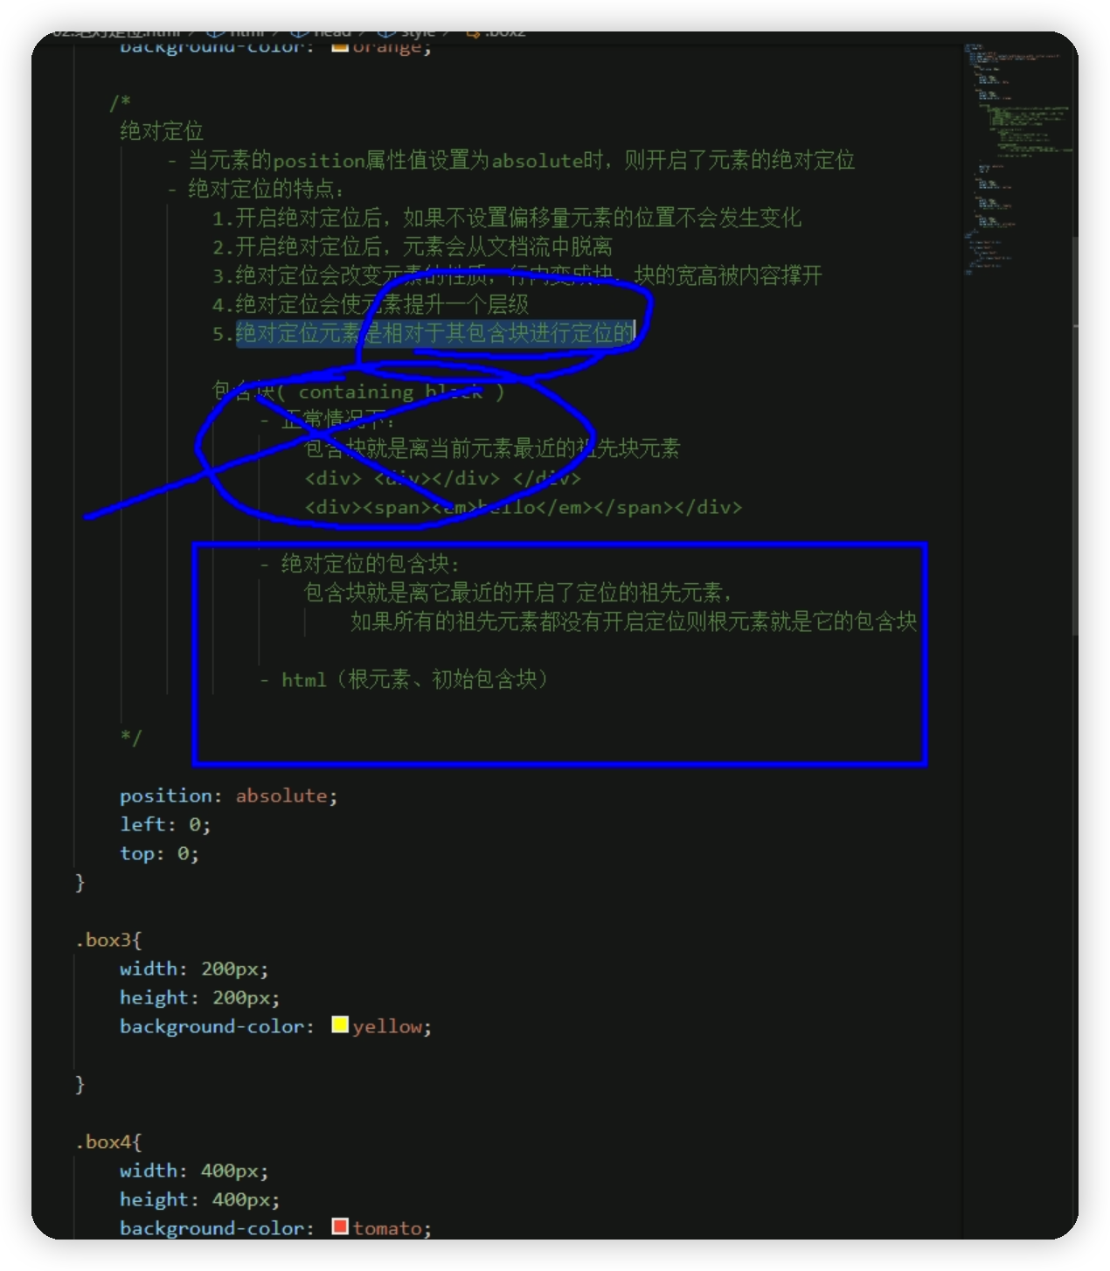Click the line containing "<div><span><em>hello</em></span></div>"
1110x1271 pixels.
point(523,507)
